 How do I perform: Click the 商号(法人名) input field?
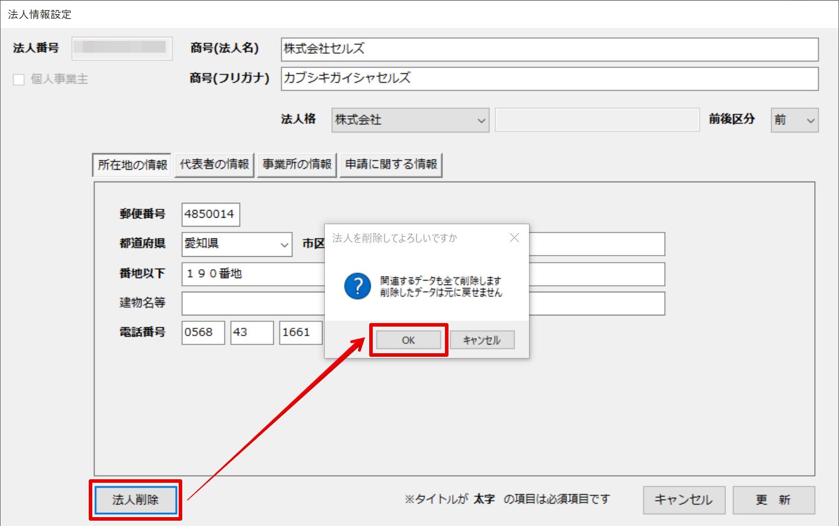(x=550, y=49)
